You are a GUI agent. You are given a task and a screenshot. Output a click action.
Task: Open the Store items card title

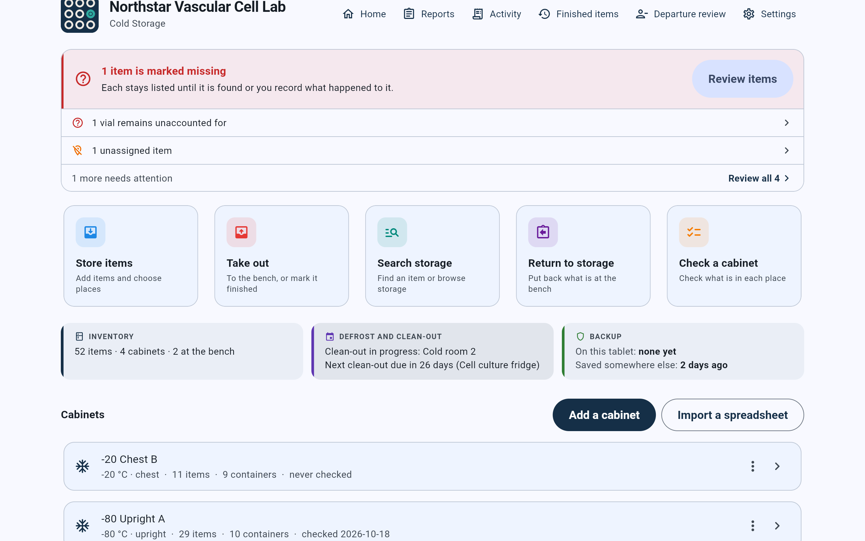pyautogui.click(x=104, y=263)
